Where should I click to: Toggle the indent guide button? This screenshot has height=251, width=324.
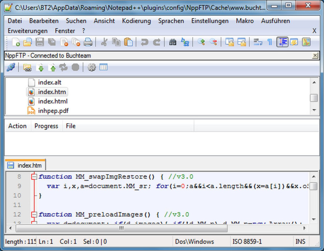pos(282,42)
